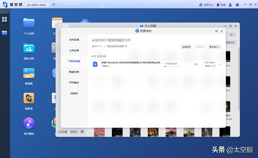Select the 下载到电脑 tab
The height and width of the screenshot is (158, 258).
tap(74, 61)
